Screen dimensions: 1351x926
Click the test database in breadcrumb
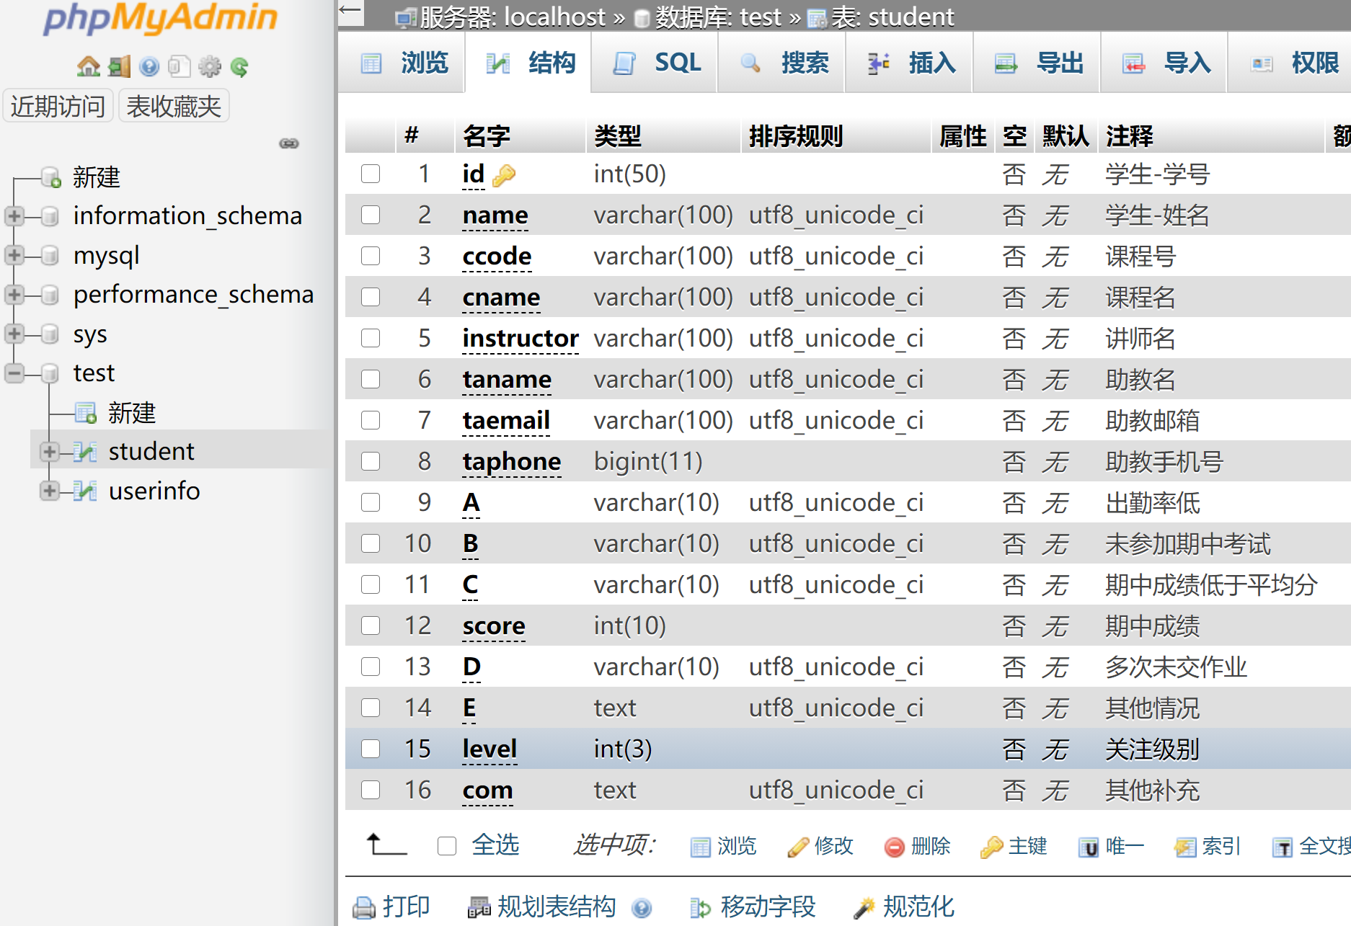tap(761, 17)
